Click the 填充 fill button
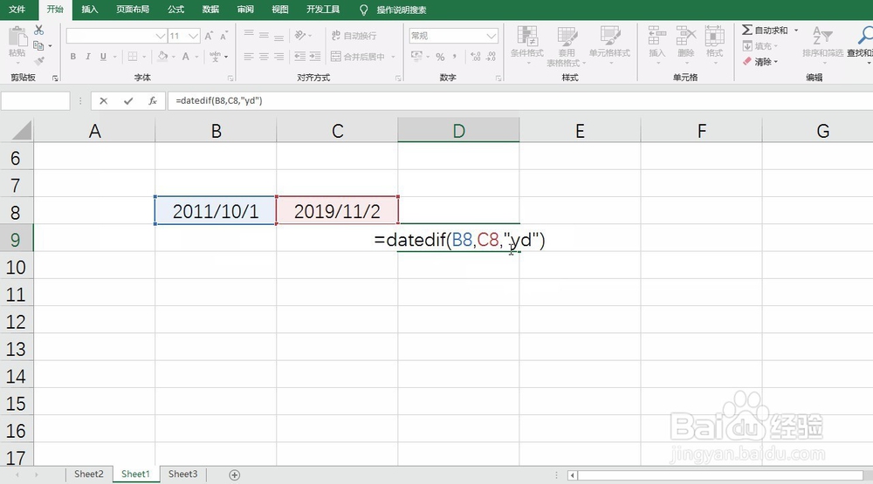The image size is (873, 484). coord(760,45)
